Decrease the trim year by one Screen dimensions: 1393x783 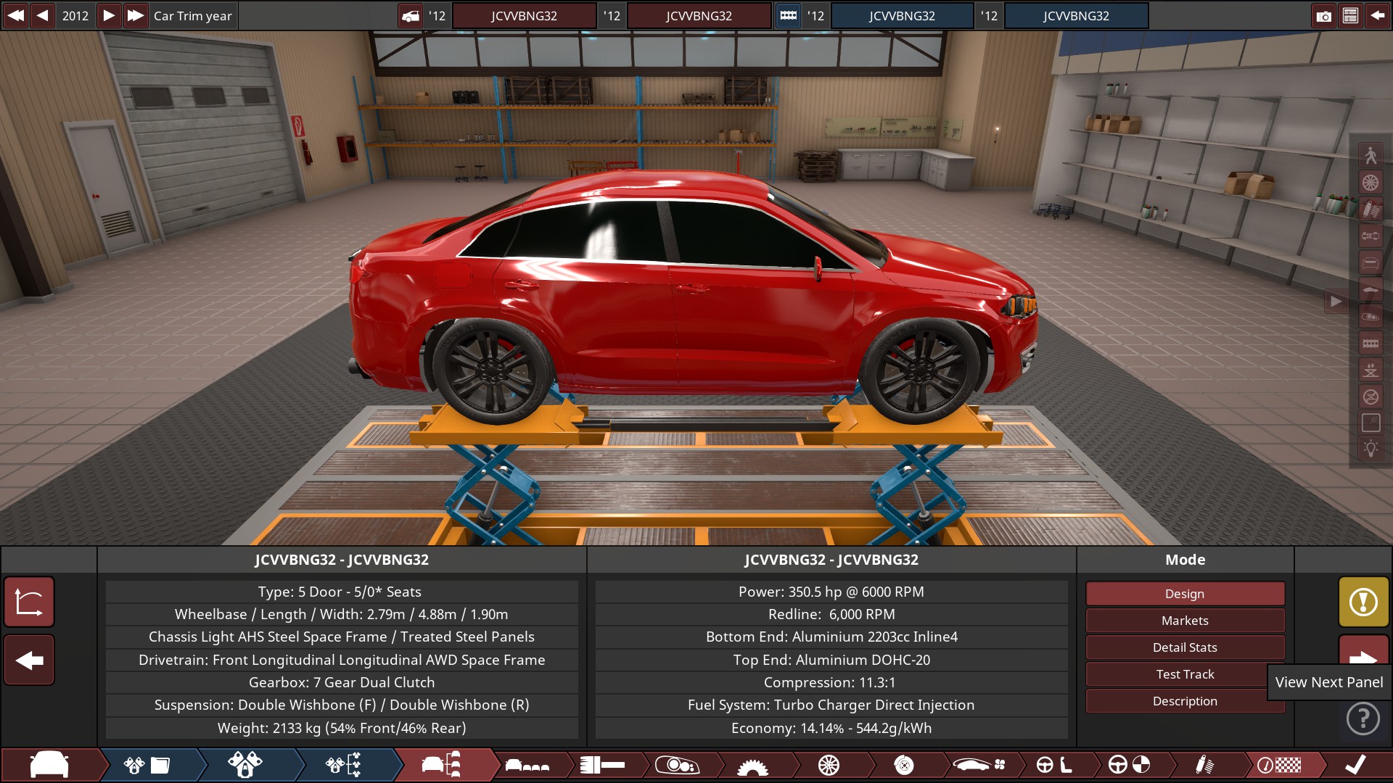pos(43,15)
